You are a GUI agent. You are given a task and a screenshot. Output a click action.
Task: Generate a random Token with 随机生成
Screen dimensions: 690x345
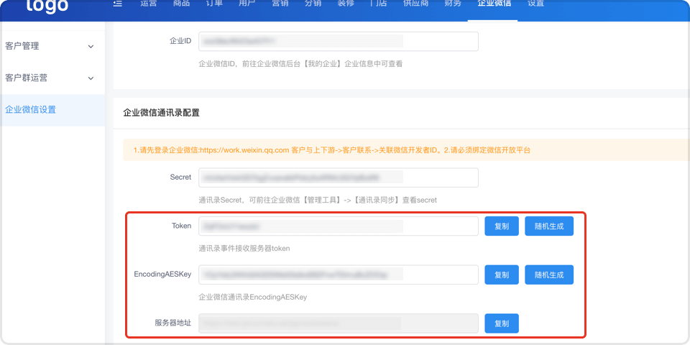pos(549,226)
